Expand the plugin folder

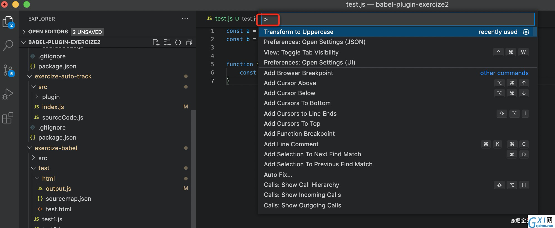pyautogui.click(x=37, y=97)
